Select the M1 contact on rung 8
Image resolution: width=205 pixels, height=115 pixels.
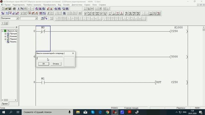[x=43, y=82]
